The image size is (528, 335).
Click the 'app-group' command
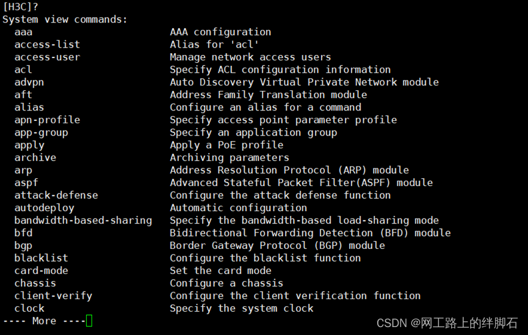click(41, 132)
